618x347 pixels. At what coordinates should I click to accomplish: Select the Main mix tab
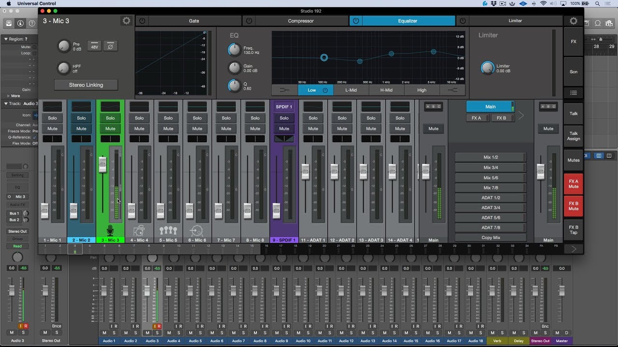click(x=490, y=107)
